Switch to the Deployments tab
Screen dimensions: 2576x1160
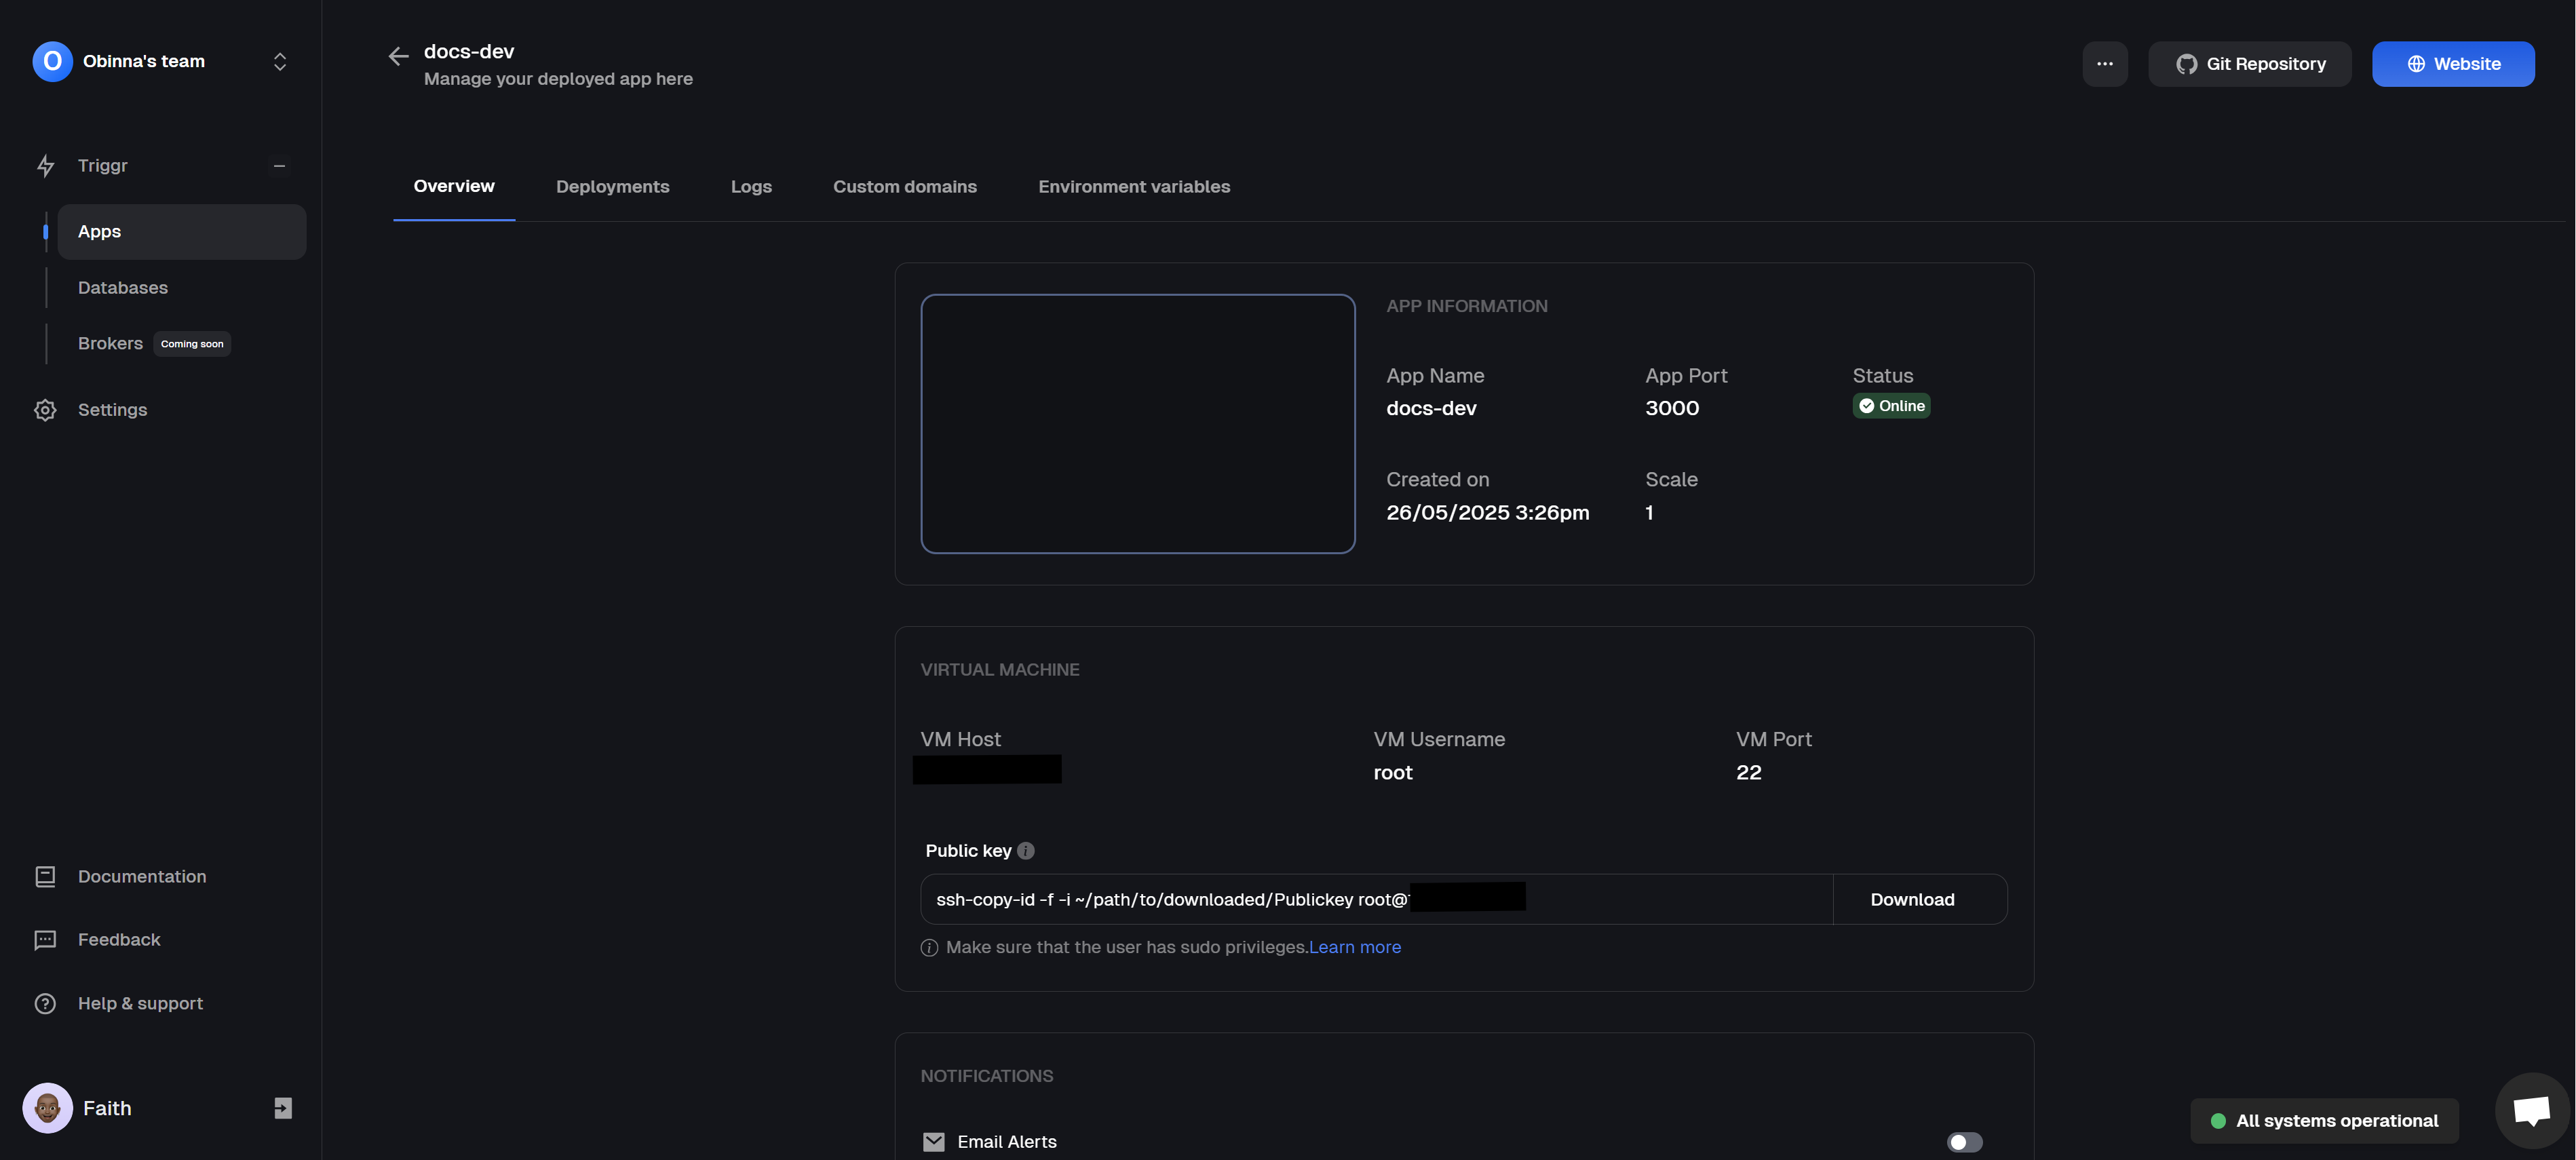612,187
